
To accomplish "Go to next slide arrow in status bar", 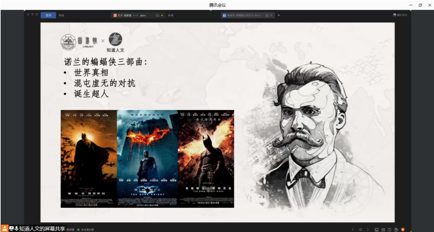I will [368, 229].
